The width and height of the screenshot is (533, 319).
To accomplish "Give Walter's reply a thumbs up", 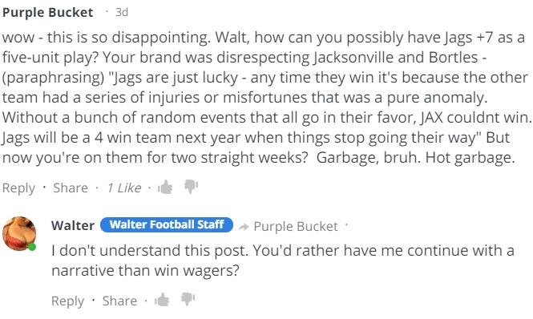I will (162, 300).
